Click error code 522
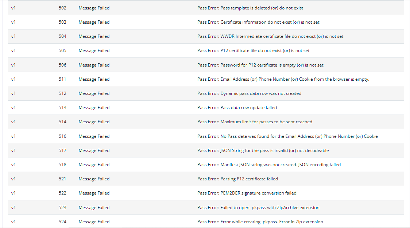 click(x=62, y=193)
